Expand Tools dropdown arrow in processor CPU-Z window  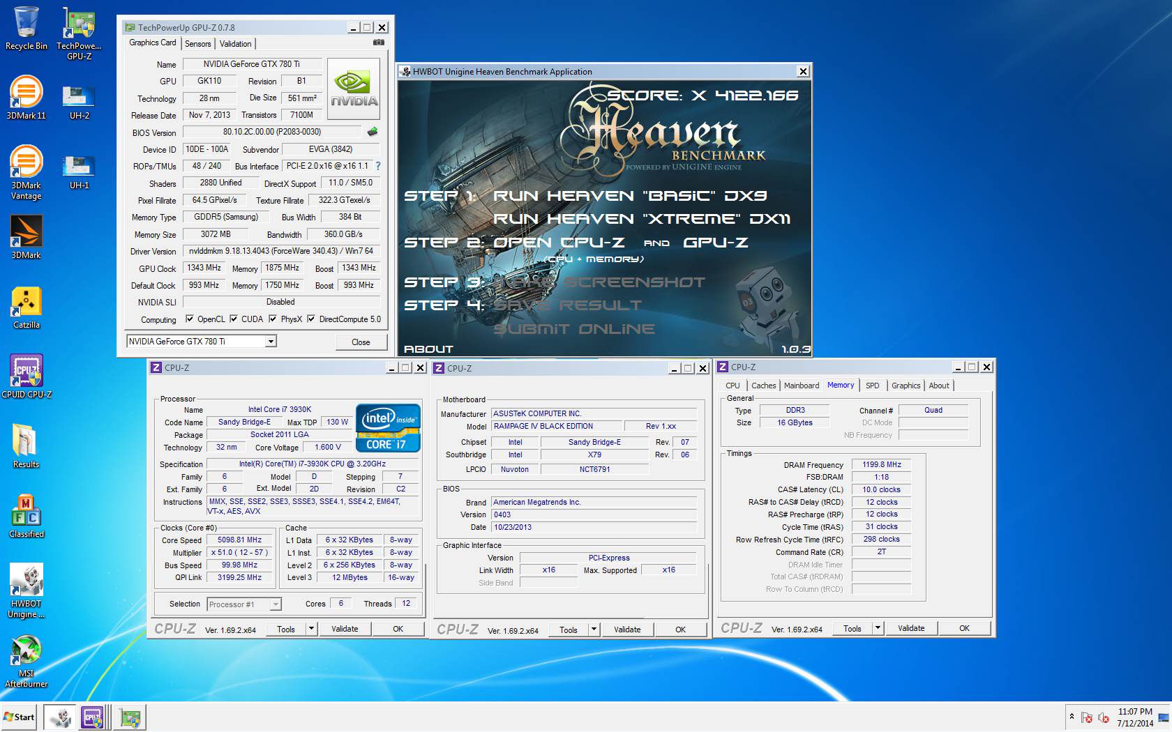(311, 629)
